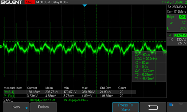Click the Count column header
The width and height of the screenshot is (187, 112).
122,88
